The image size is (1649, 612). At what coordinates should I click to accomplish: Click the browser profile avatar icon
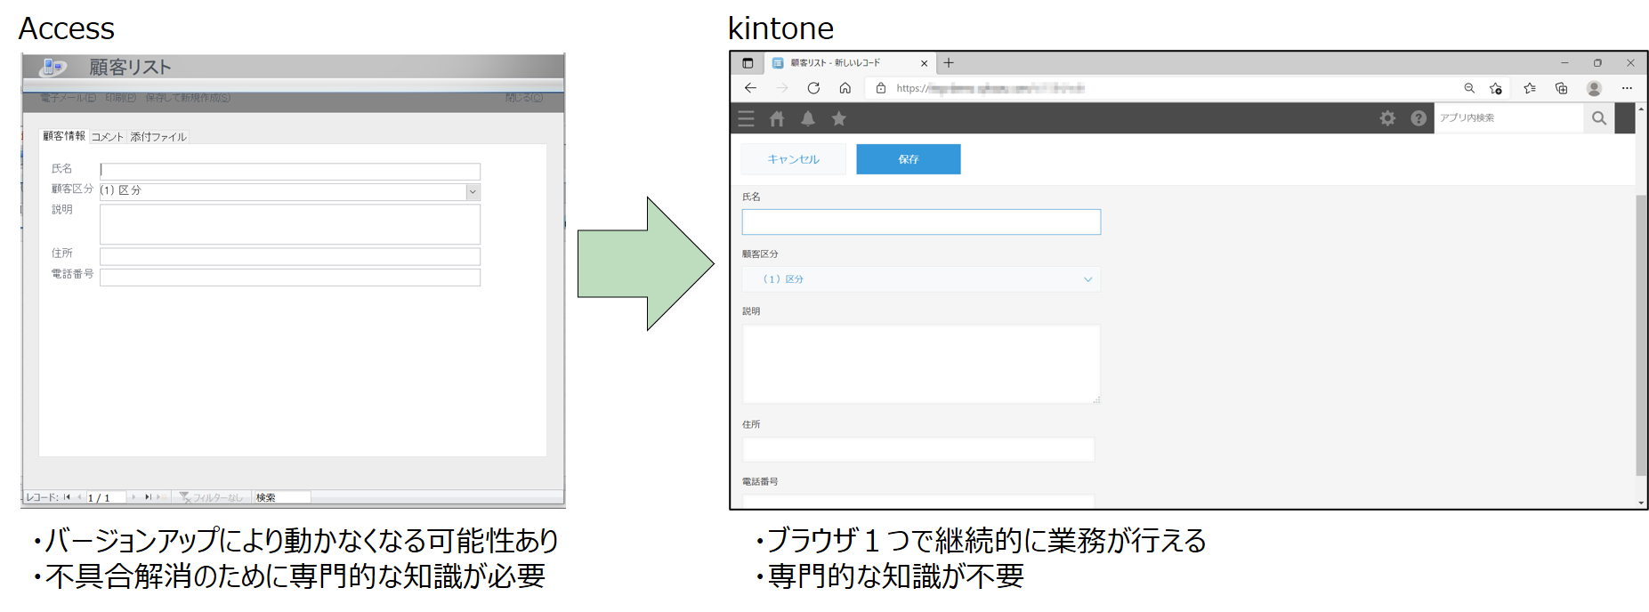click(1594, 88)
